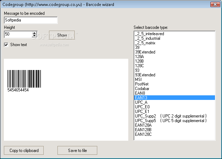This screenshot has height=159, width=222.
Task: Select EAN128C barcode type
Action: 174,134
